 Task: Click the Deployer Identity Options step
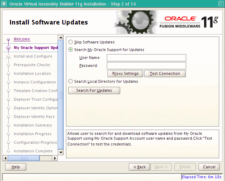[36, 108]
